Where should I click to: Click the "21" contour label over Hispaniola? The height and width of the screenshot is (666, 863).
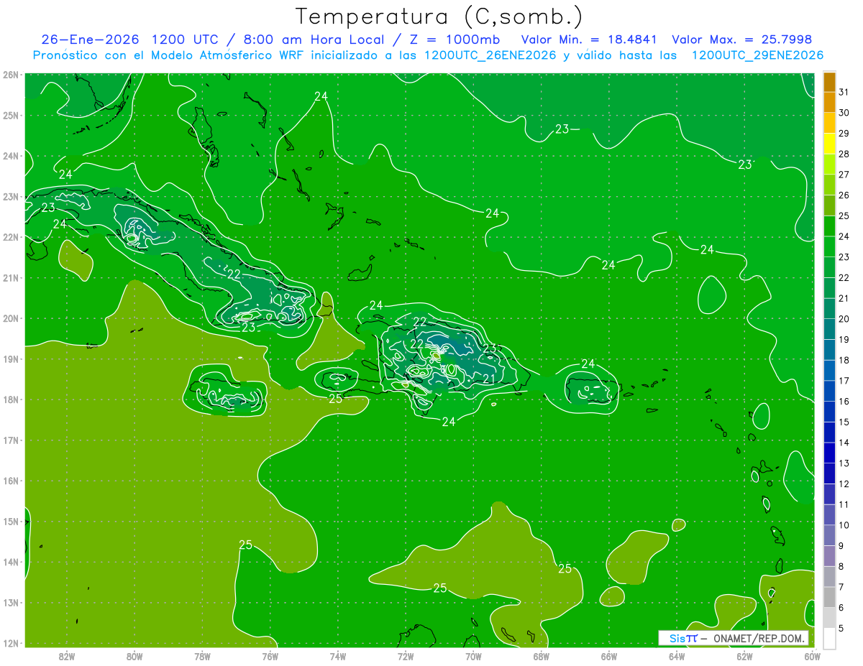click(488, 379)
